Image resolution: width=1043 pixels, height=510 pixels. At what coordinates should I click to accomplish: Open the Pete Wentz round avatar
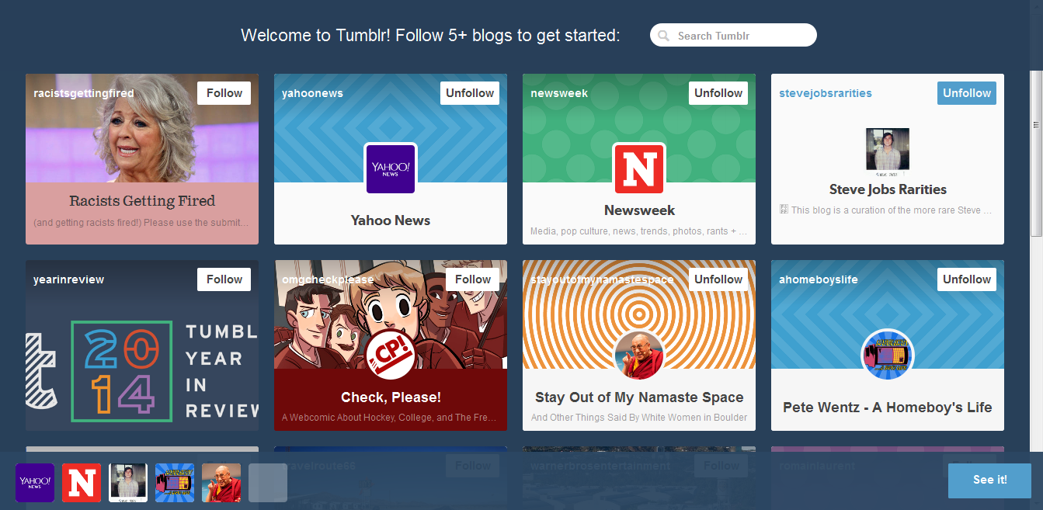(888, 355)
